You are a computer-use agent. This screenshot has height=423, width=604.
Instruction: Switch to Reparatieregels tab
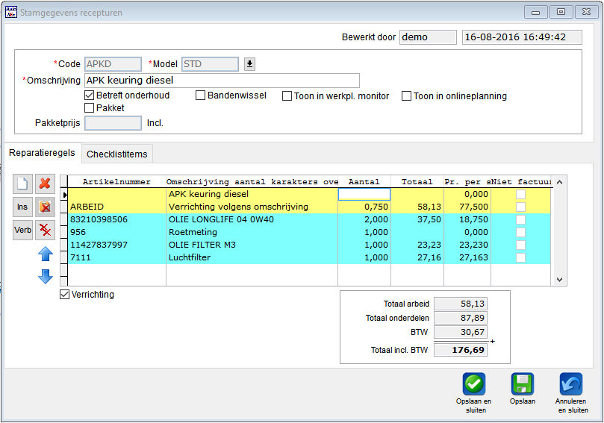(x=42, y=153)
